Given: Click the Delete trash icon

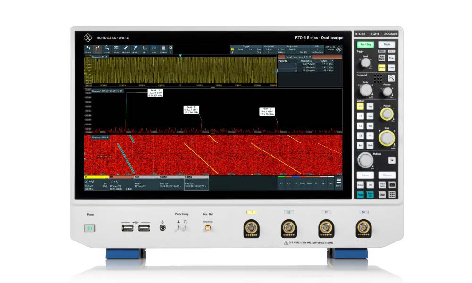Looking at the screenshot, I should click(x=163, y=49).
